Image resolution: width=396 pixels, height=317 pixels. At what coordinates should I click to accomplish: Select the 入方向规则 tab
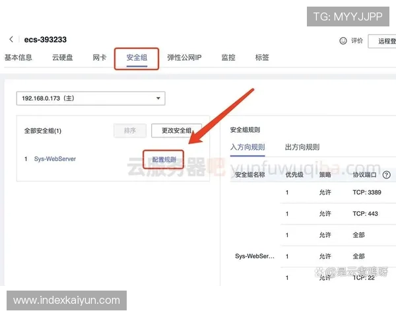(x=247, y=147)
